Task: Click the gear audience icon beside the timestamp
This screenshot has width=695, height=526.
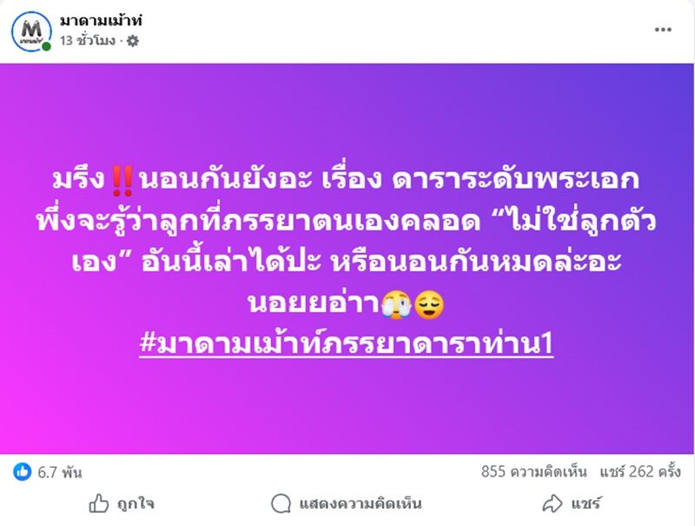Action: click(133, 41)
